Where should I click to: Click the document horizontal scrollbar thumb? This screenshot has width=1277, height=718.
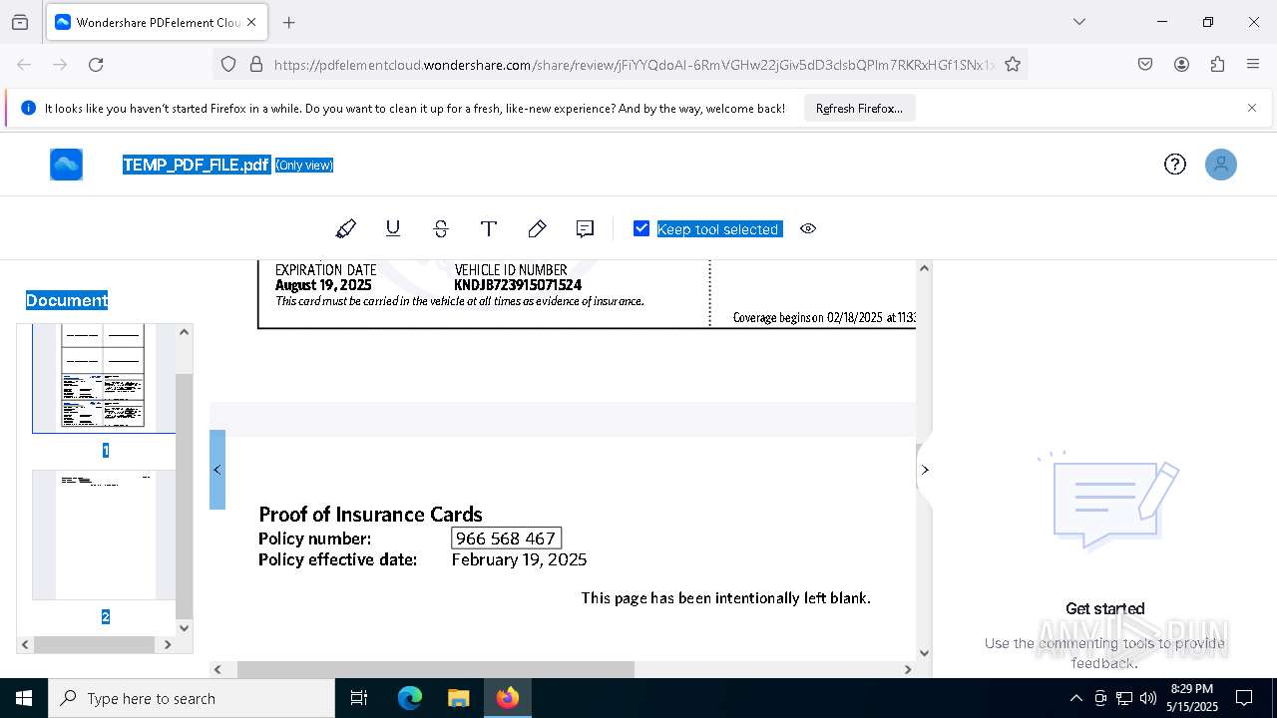pyautogui.click(x=436, y=669)
